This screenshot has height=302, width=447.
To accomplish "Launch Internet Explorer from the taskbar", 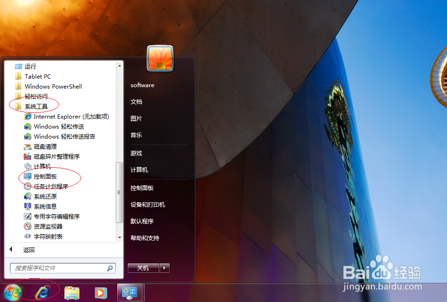I will [42, 292].
